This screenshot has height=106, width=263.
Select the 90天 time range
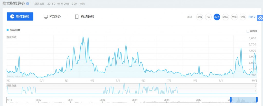pos(226,17)
